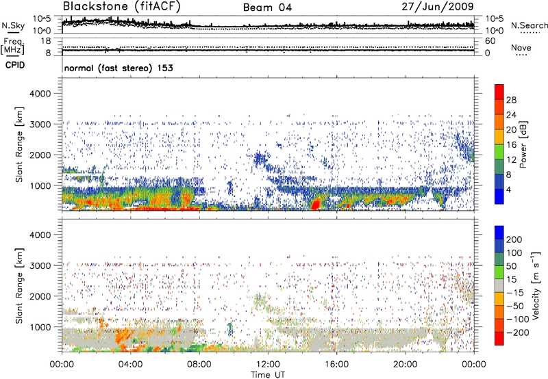Pick the light green 12–16 dB Power segment
Image resolution: width=548 pixels, height=379 pixels.
click(x=499, y=152)
